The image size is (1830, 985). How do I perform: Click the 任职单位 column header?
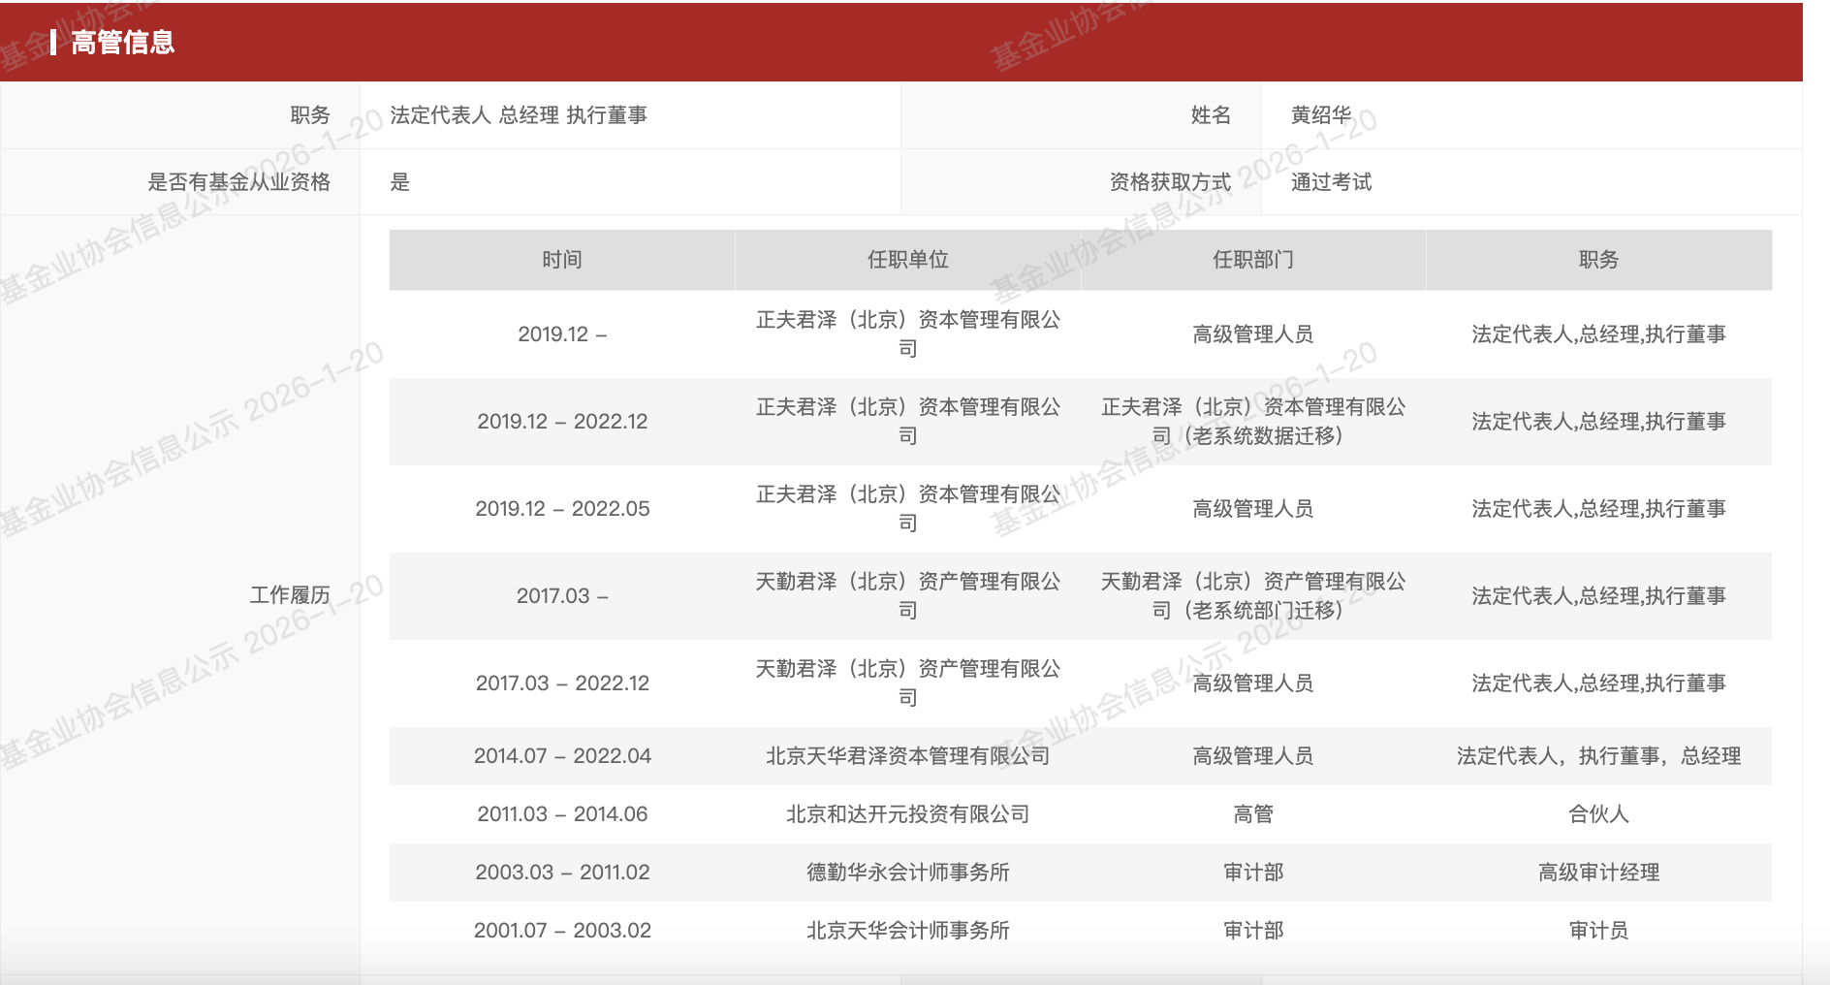pos(907,260)
